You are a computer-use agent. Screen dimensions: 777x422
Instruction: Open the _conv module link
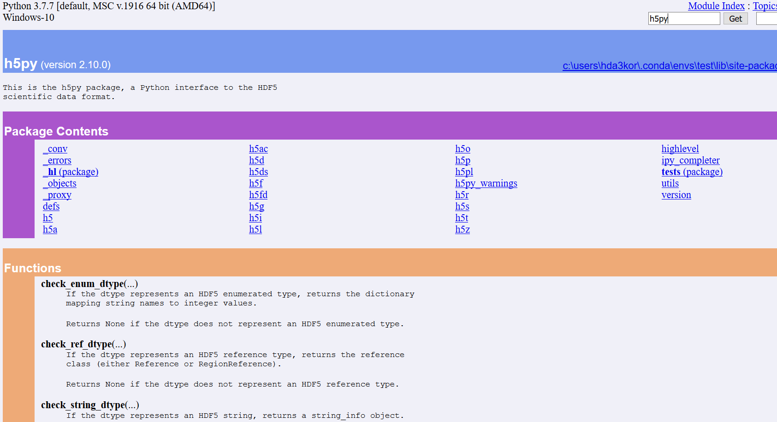click(x=54, y=149)
